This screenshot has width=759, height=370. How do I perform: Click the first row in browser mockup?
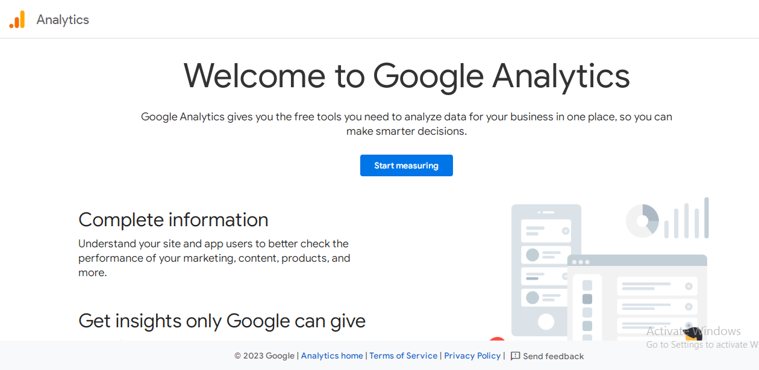[x=658, y=286]
